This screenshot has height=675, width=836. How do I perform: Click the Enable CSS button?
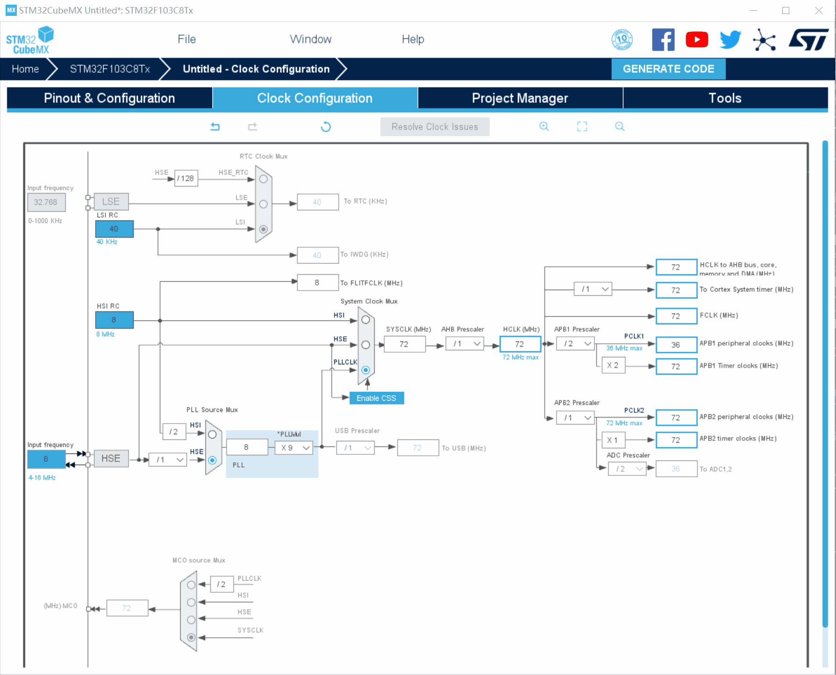point(376,398)
